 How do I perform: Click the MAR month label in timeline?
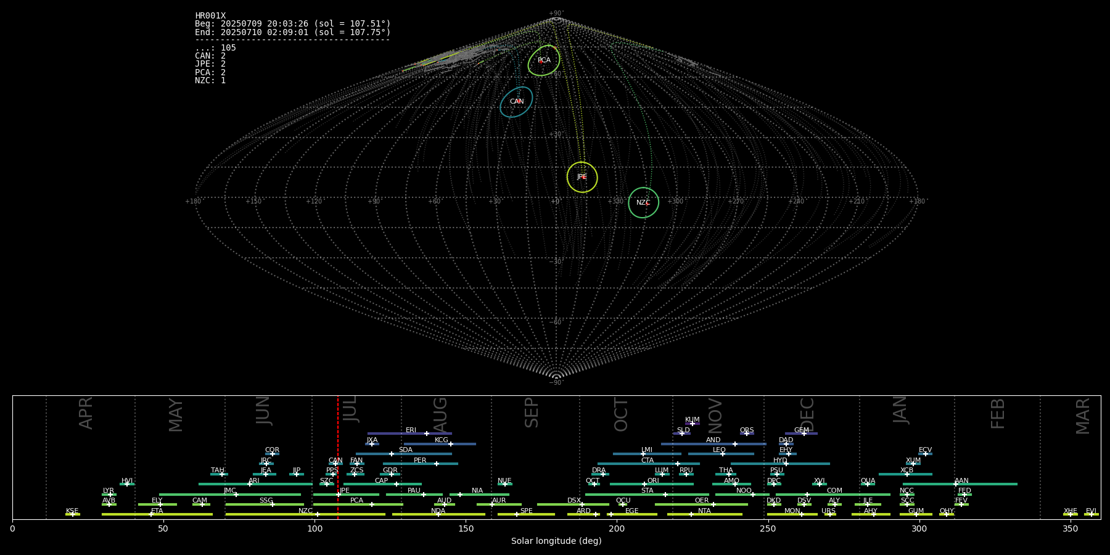click(x=1083, y=416)
